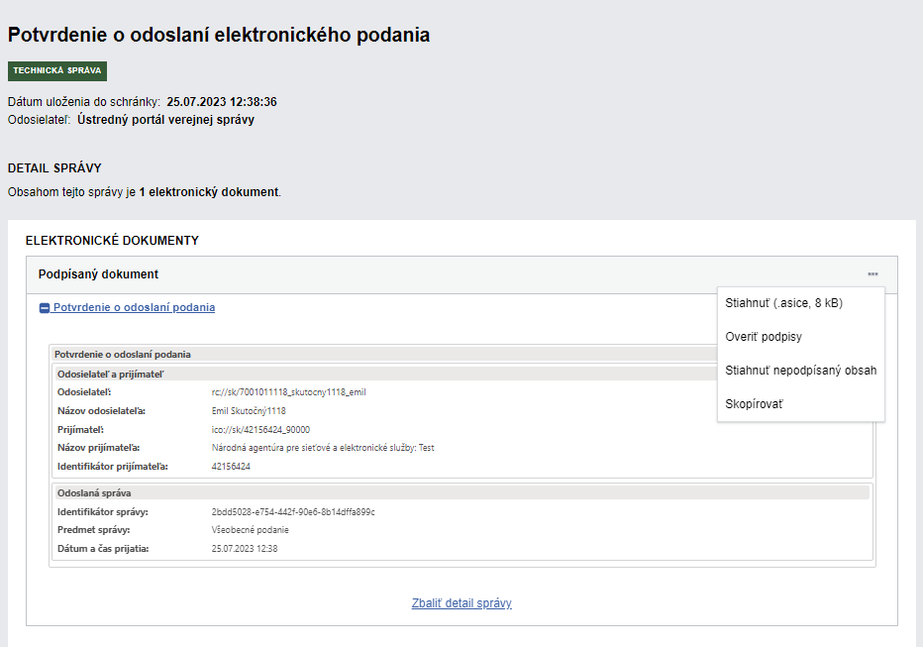923x647 pixels.
Task: Choose Stiahnuť (.asice, 8 kB) from menu
Action: point(783,303)
